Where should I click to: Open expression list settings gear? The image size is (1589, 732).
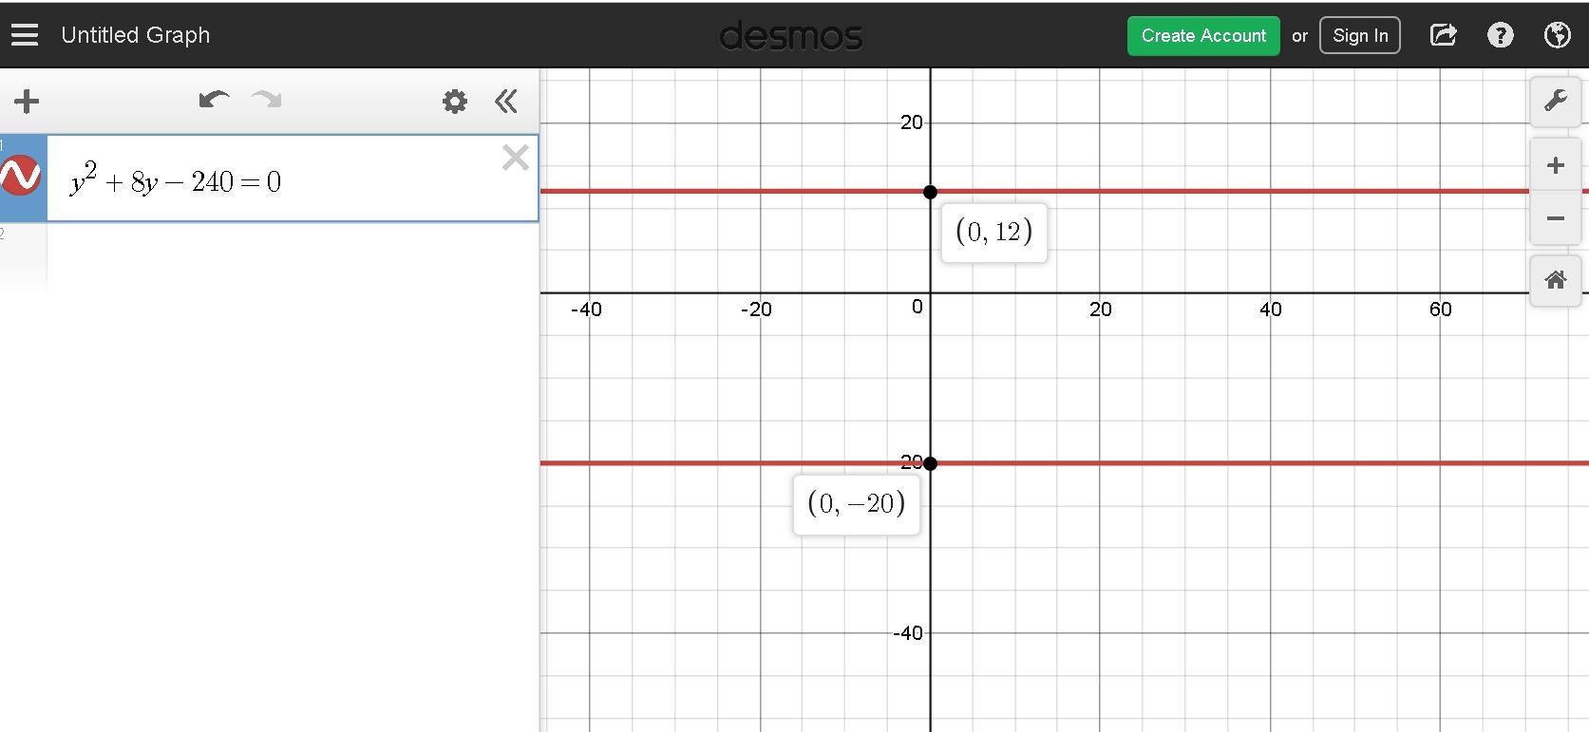click(455, 102)
